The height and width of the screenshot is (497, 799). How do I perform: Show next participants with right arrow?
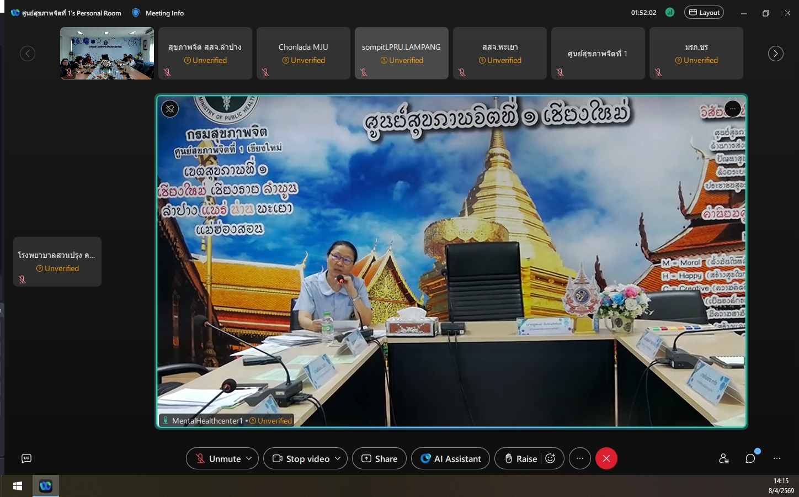pos(775,54)
